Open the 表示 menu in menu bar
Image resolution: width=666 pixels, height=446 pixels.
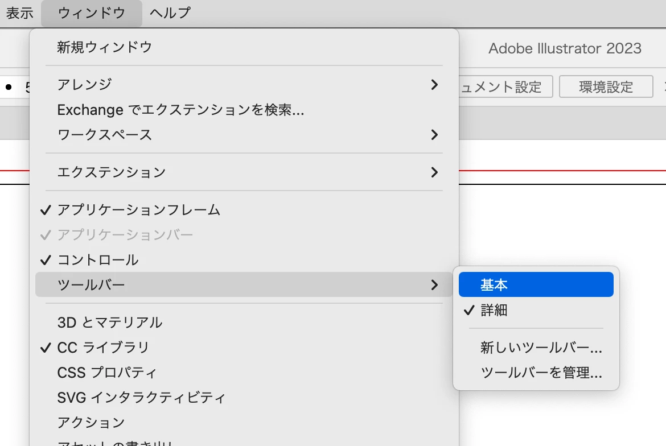tap(19, 13)
